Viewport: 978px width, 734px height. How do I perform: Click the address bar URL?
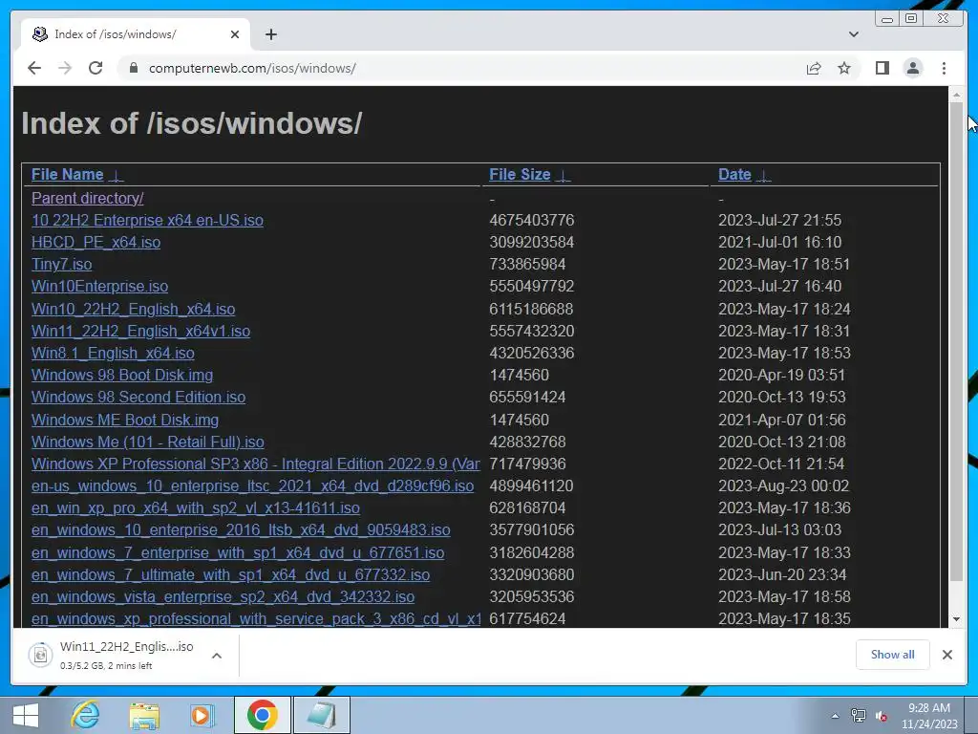coord(252,68)
